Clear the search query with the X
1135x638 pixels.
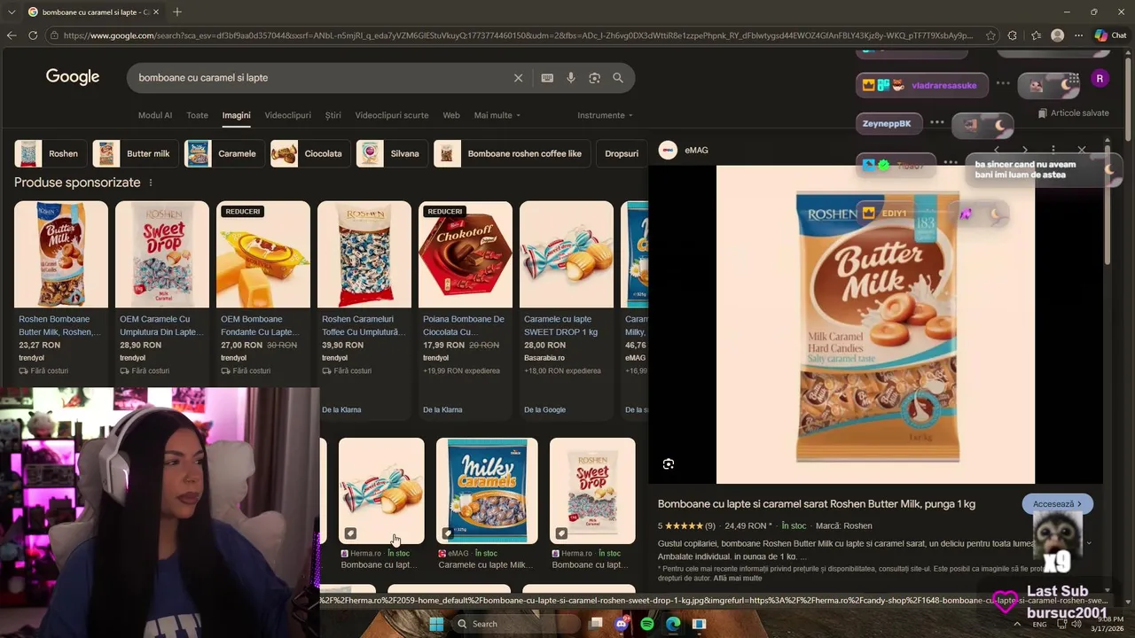519,78
